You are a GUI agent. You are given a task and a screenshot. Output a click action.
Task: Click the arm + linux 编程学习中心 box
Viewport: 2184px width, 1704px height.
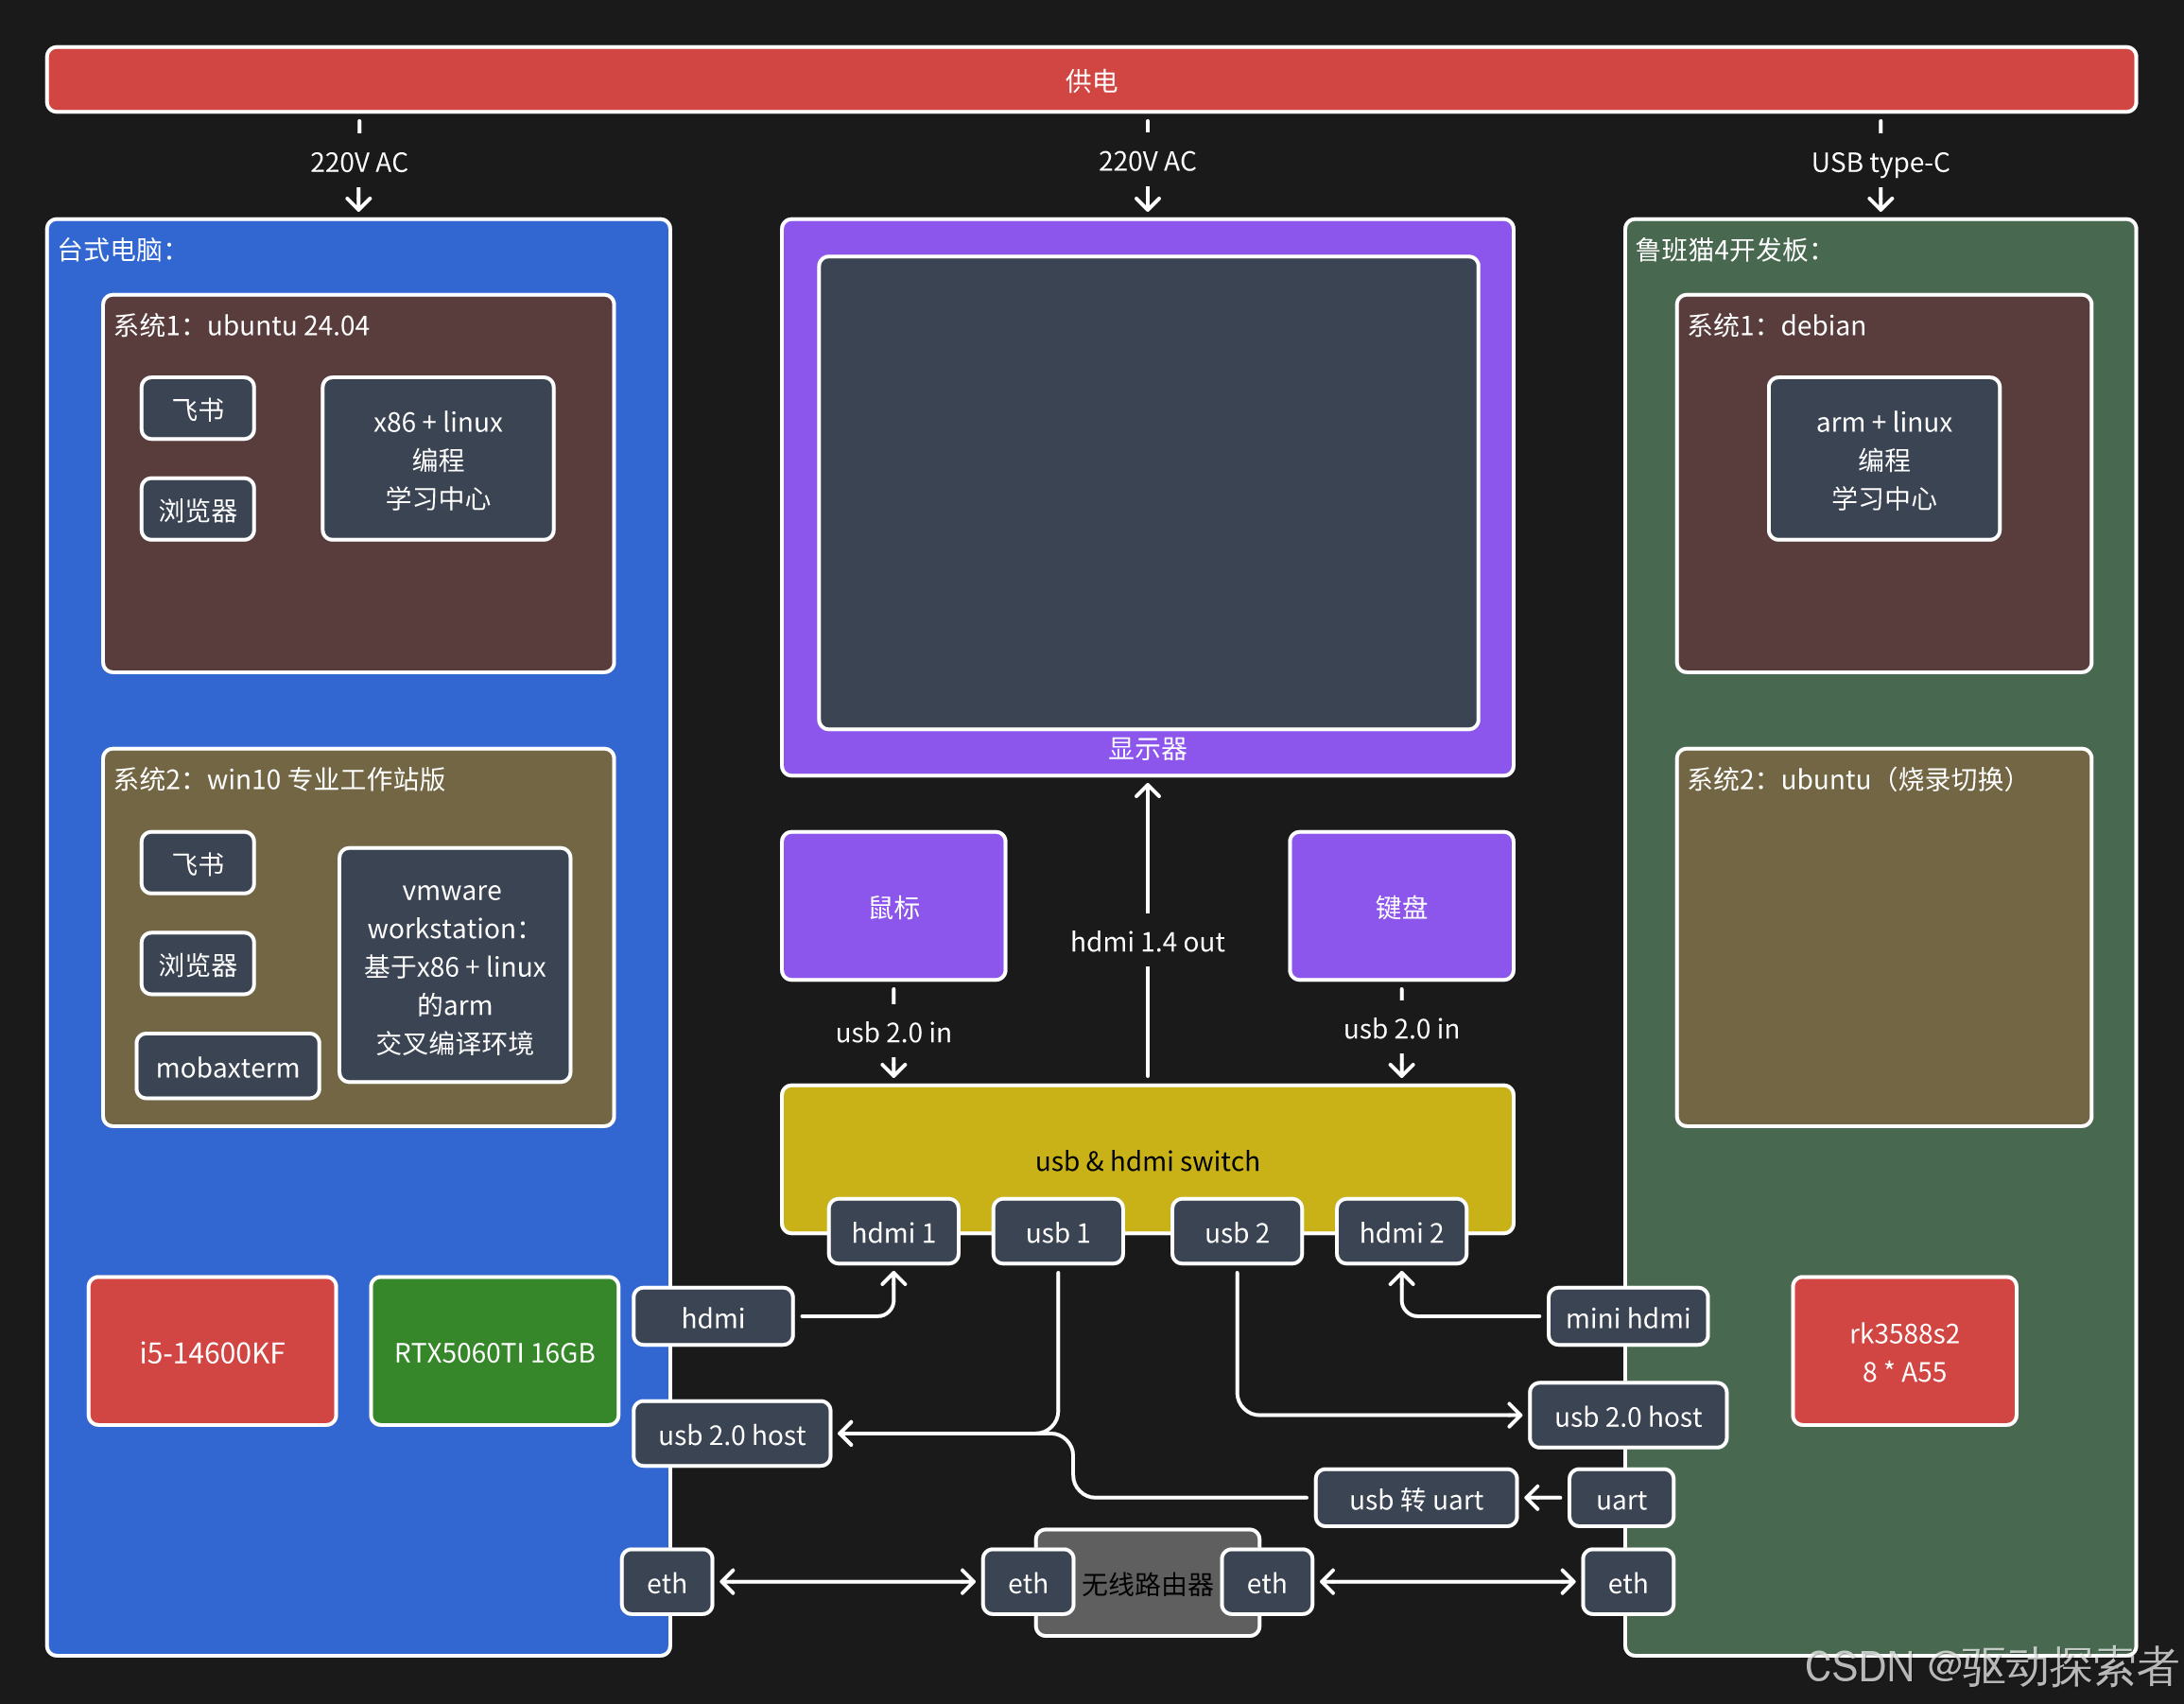[x=1883, y=459]
